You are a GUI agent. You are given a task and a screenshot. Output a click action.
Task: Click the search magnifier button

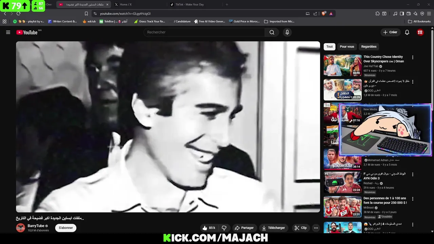pos(272,32)
